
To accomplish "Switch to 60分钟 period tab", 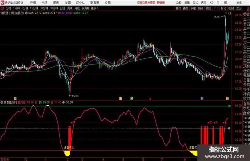I will (54, 8).
